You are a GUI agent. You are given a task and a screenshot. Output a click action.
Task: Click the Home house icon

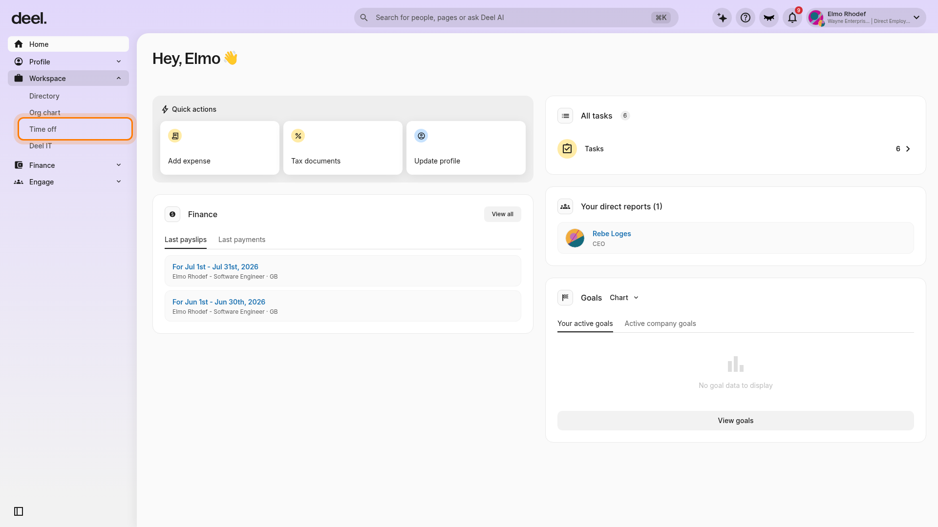coord(19,44)
